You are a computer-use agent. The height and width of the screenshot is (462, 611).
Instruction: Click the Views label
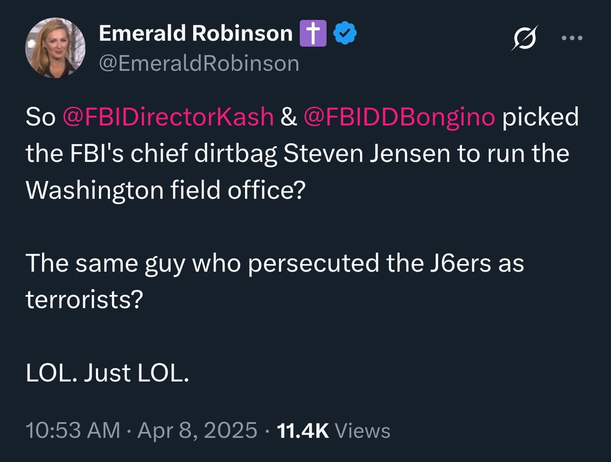click(363, 431)
